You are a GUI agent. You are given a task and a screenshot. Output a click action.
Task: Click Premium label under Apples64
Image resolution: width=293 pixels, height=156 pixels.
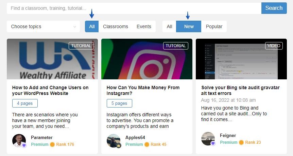(x=134, y=144)
